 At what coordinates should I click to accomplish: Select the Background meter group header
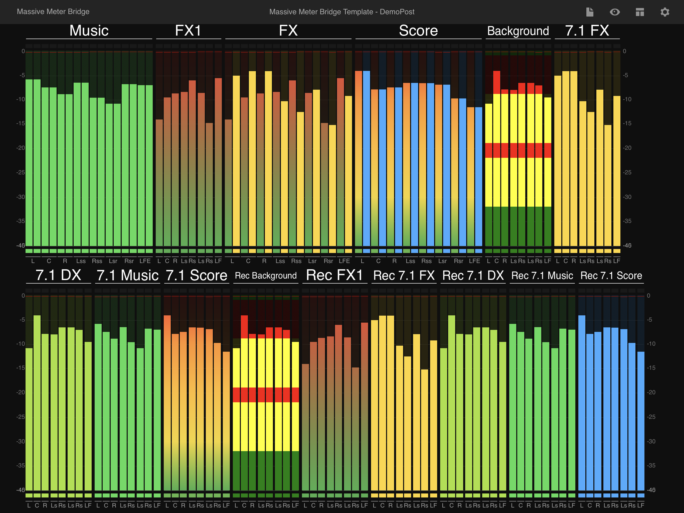coord(518,31)
